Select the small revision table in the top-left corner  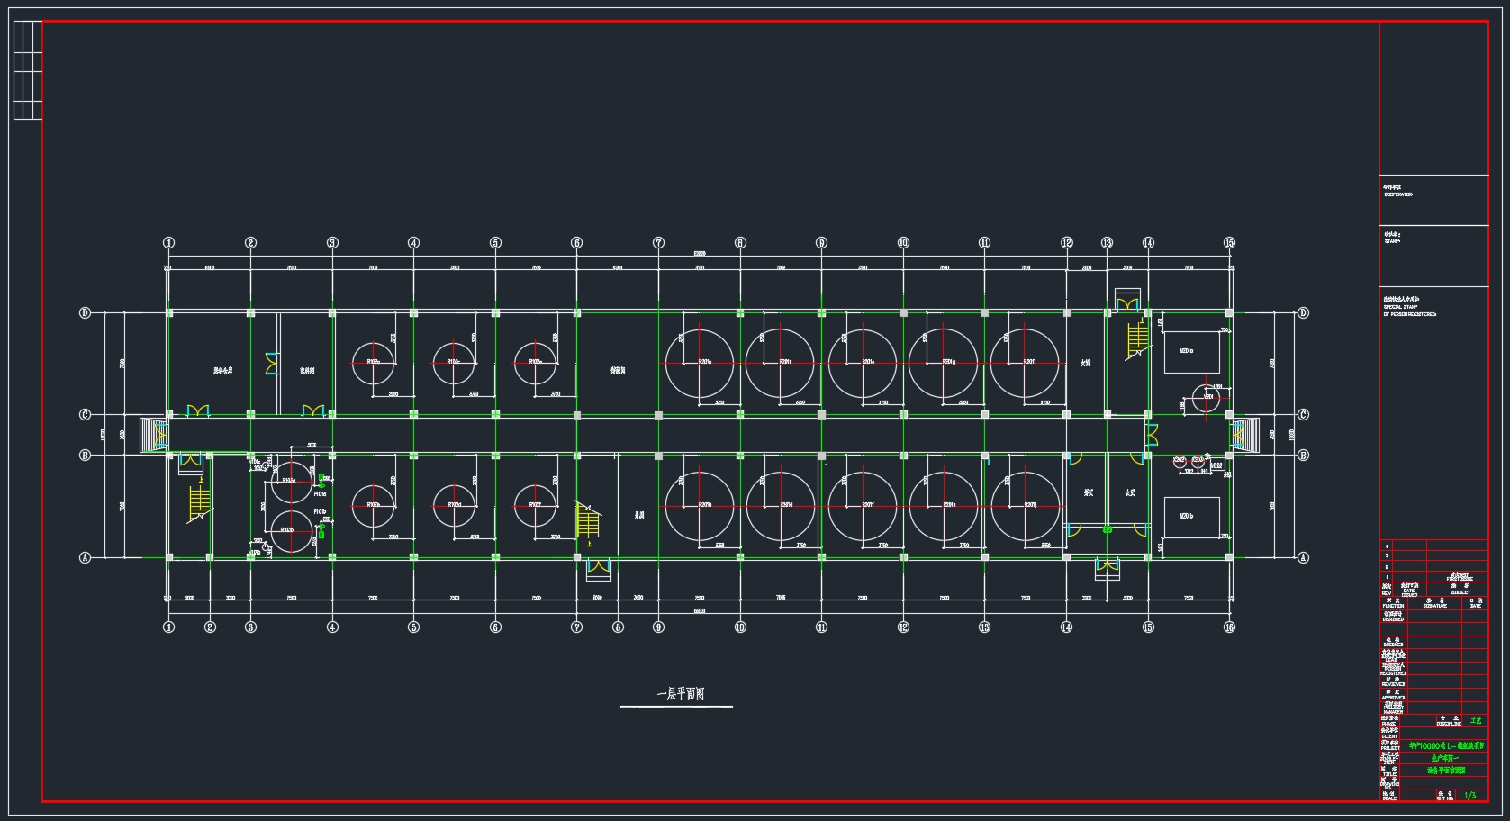pyautogui.click(x=27, y=70)
